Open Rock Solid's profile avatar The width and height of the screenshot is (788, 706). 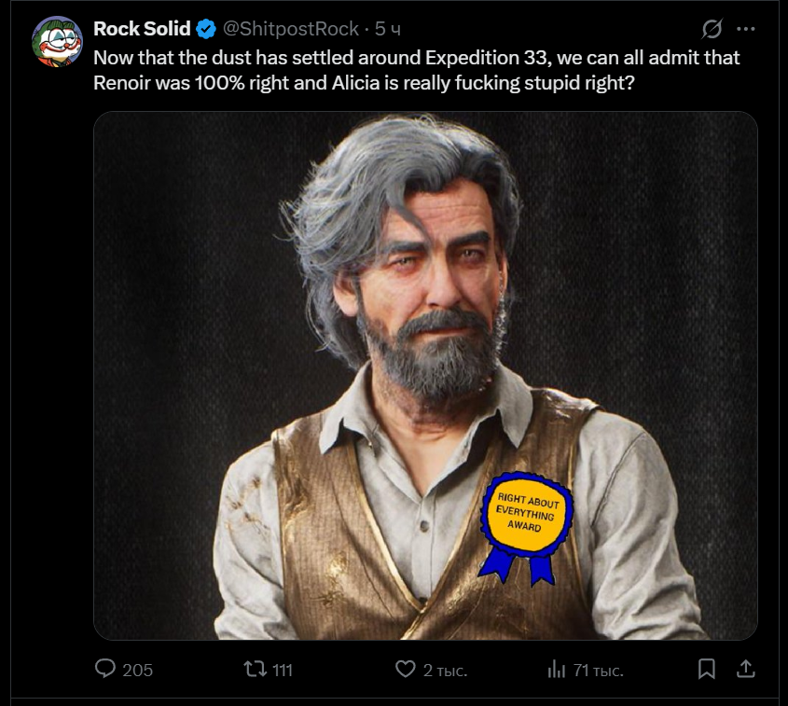coord(58,42)
